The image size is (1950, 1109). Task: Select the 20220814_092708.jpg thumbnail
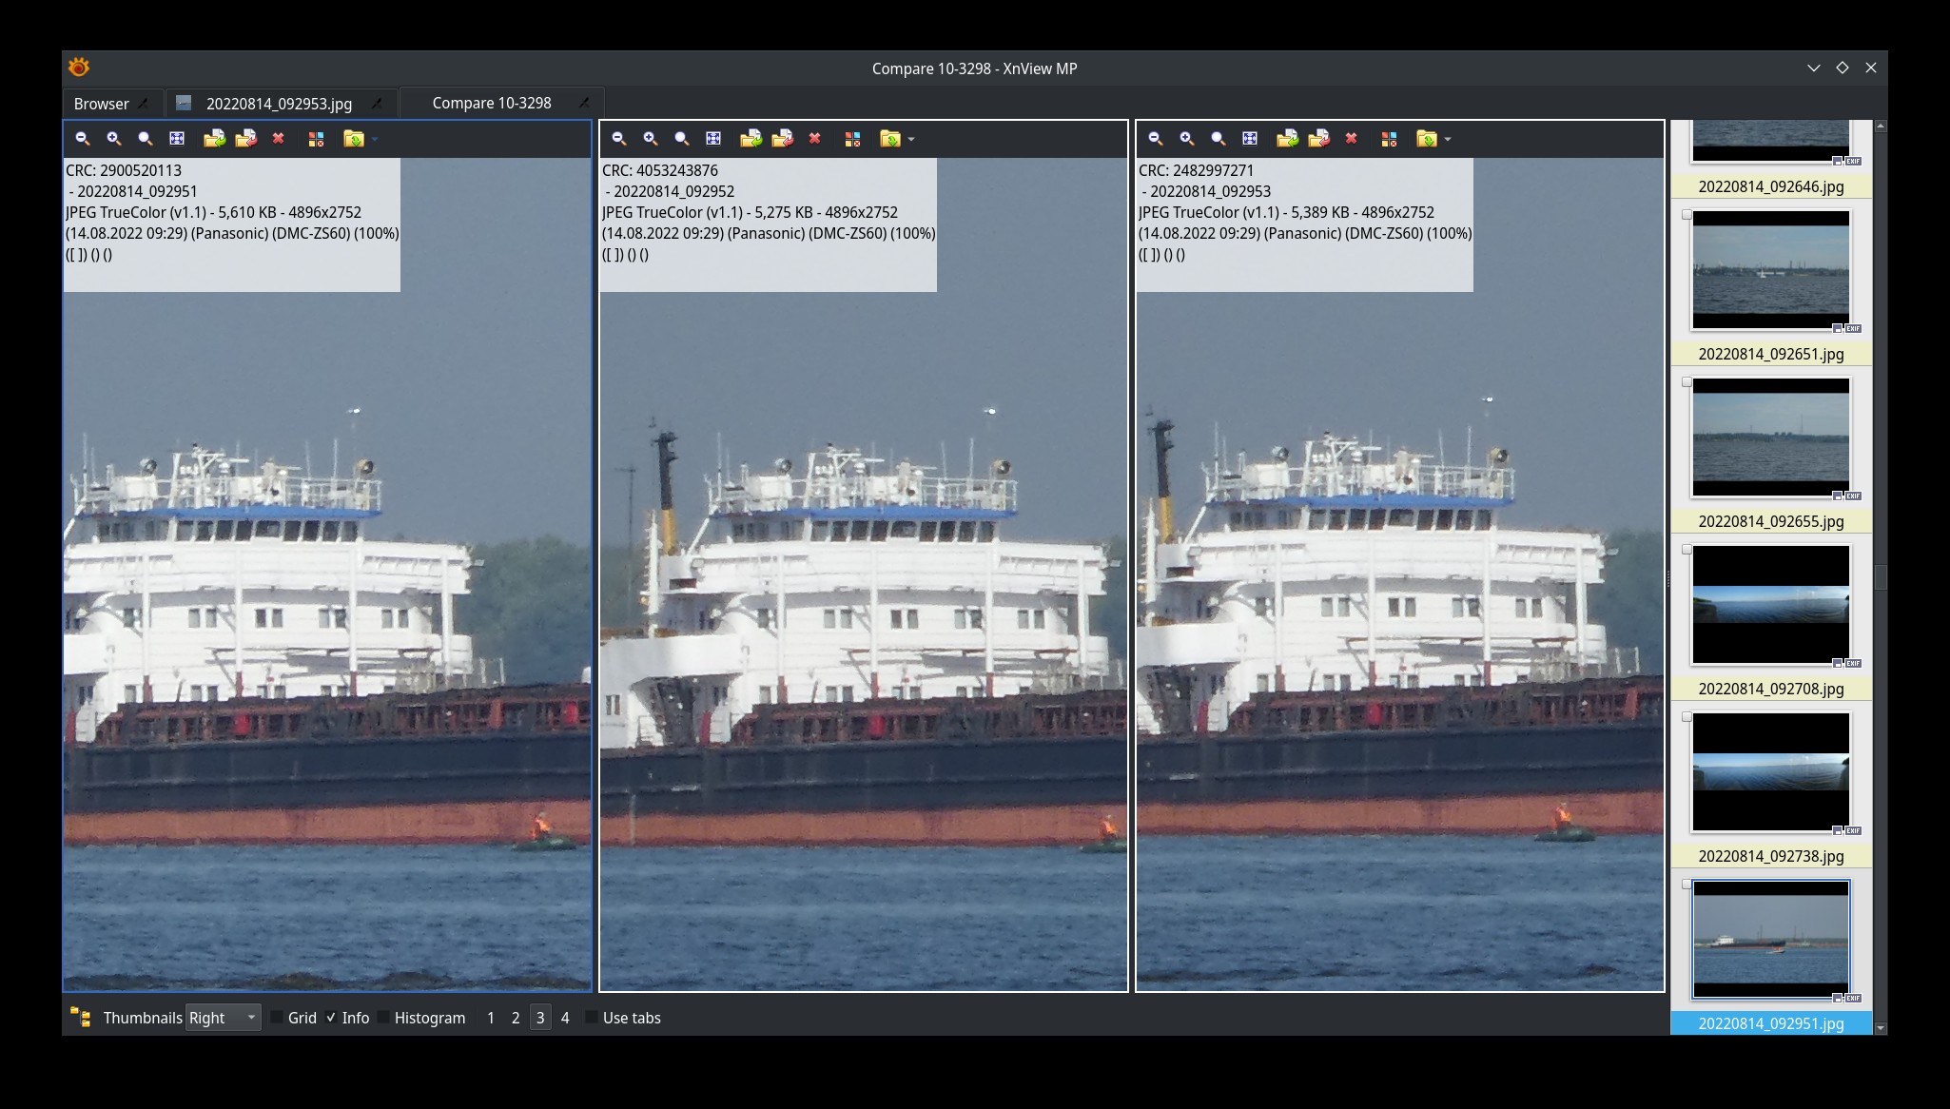[x=1770, y=605]
